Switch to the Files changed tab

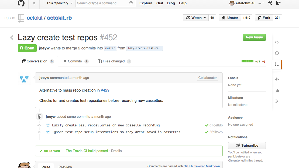click(114, 61)
